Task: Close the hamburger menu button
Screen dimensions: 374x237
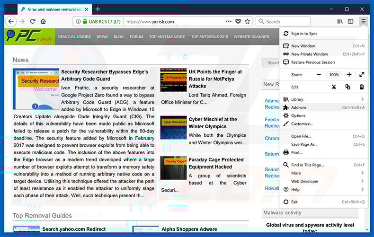Action: [363, 21]
